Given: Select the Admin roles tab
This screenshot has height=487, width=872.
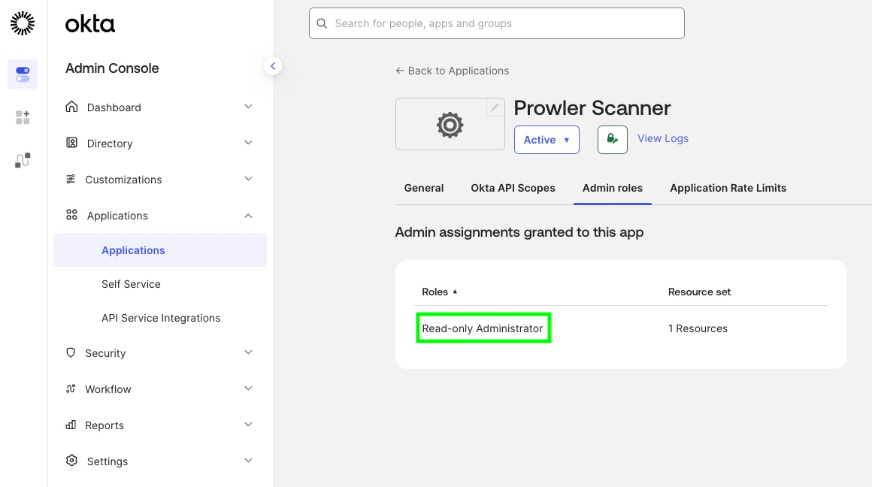Looking at the screenshot, I should [x=613, y=188].
